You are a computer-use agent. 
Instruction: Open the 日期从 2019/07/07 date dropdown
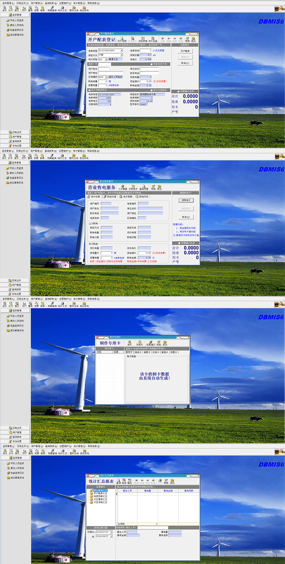(111, 532)
